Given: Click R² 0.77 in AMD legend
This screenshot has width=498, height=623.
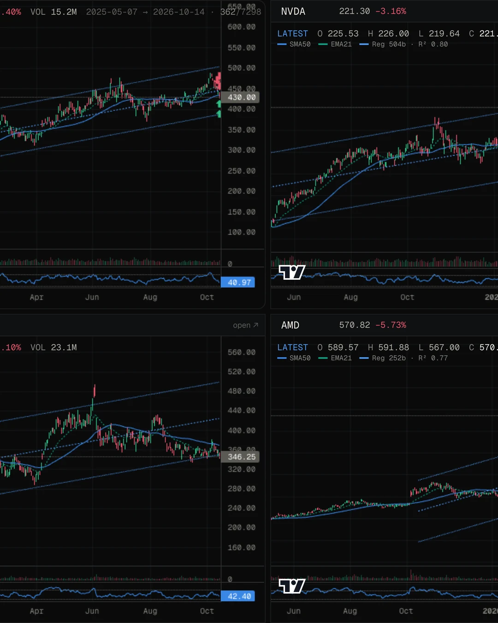Looking at the screenshot, I should click(433, 358).
